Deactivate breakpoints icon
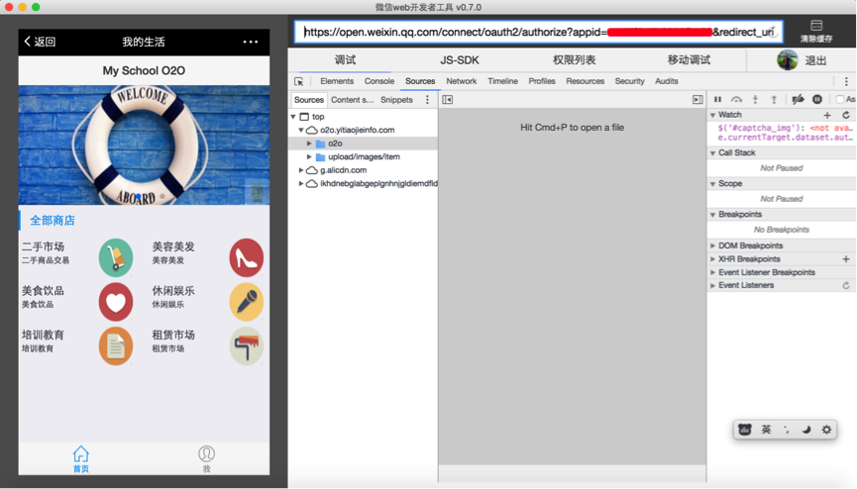 798,99
